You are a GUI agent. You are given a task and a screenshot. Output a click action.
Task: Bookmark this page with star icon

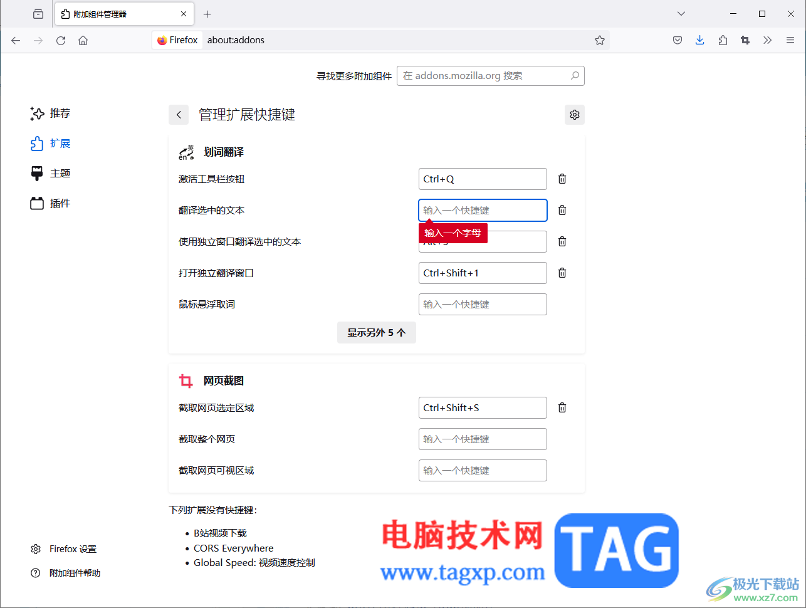[x=600, y=40]
